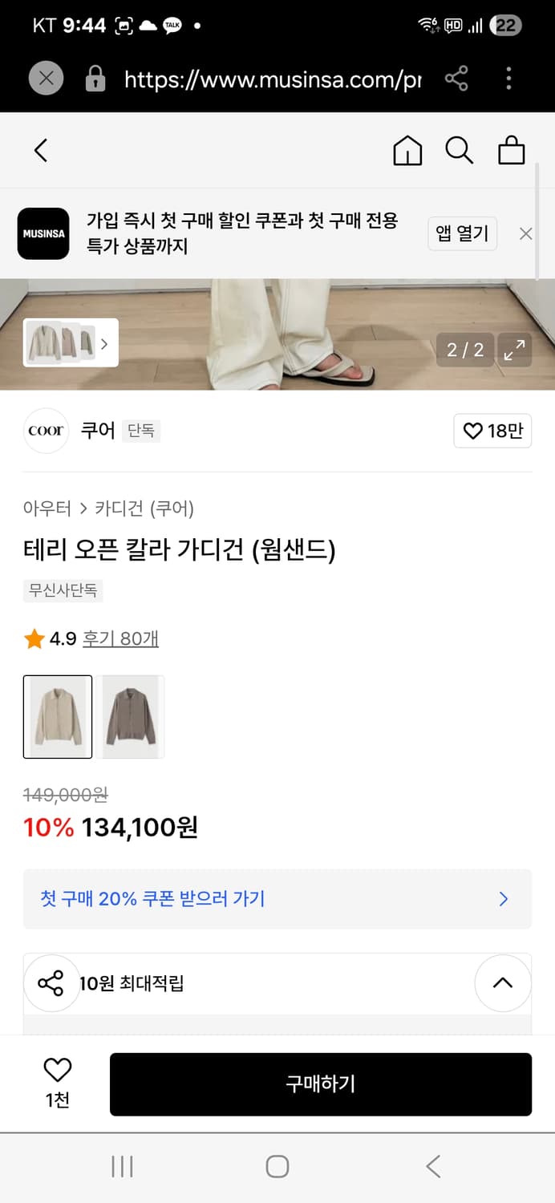The width and height of the screenshot is (555, 1203).
Task: Open the search function
Action: 458,150
